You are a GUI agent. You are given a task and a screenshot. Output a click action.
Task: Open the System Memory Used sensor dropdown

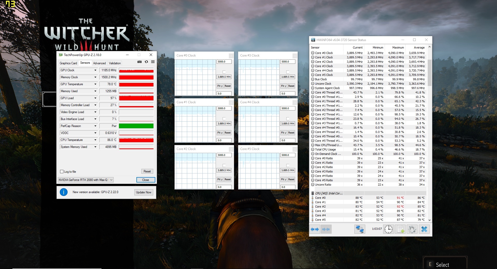click(x=95, y=147)
